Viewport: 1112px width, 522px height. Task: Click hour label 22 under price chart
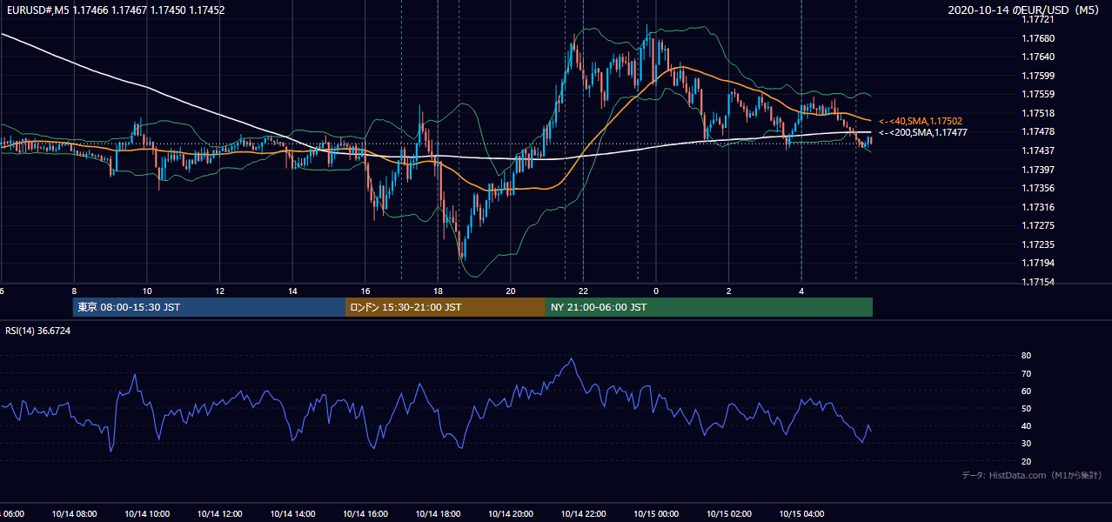click(583, 291)
